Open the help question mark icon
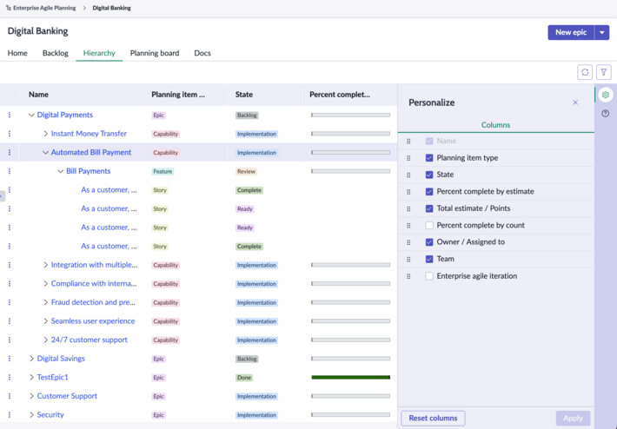This screenshot has width=617, height=429. coord(605,114)
